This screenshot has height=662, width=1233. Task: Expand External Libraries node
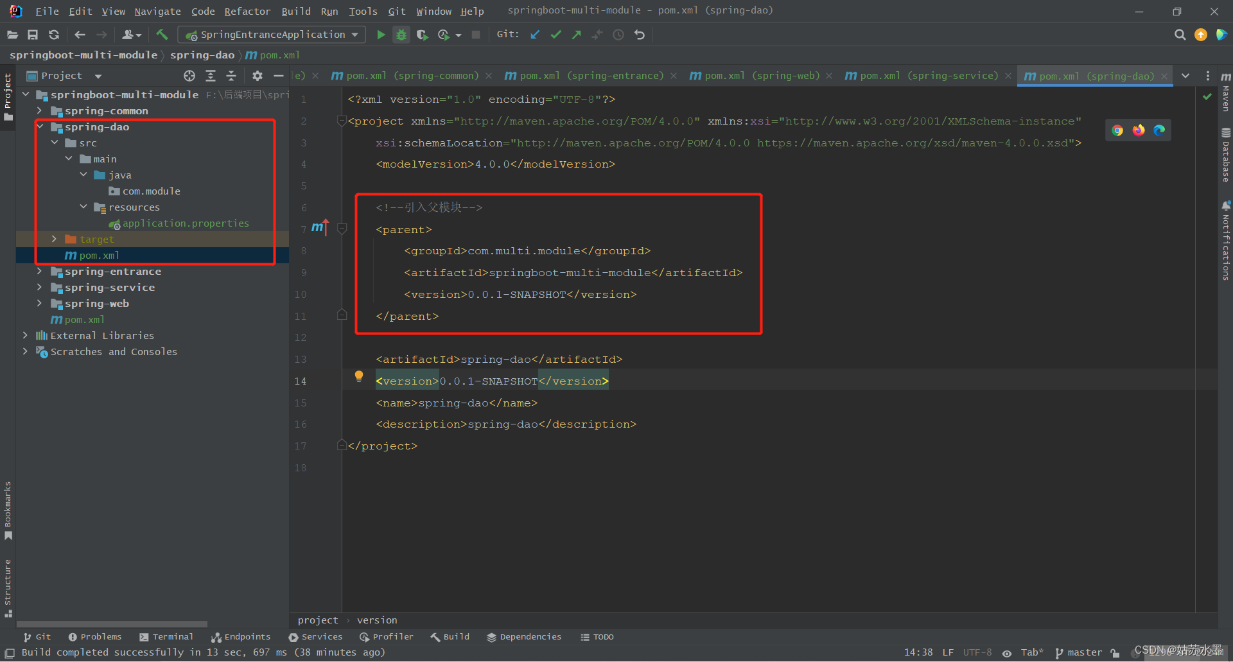point(25,335)
